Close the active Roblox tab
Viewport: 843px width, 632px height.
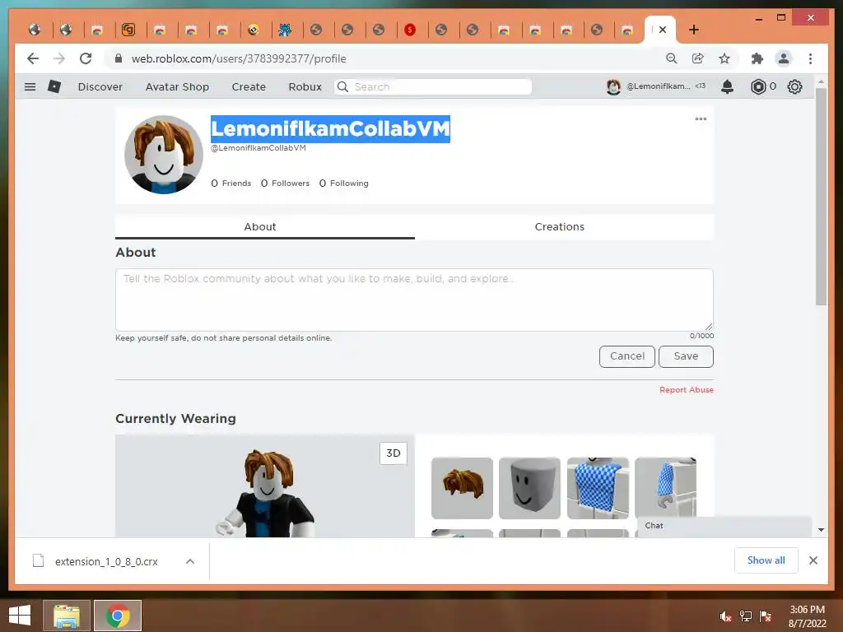point(663,30)
